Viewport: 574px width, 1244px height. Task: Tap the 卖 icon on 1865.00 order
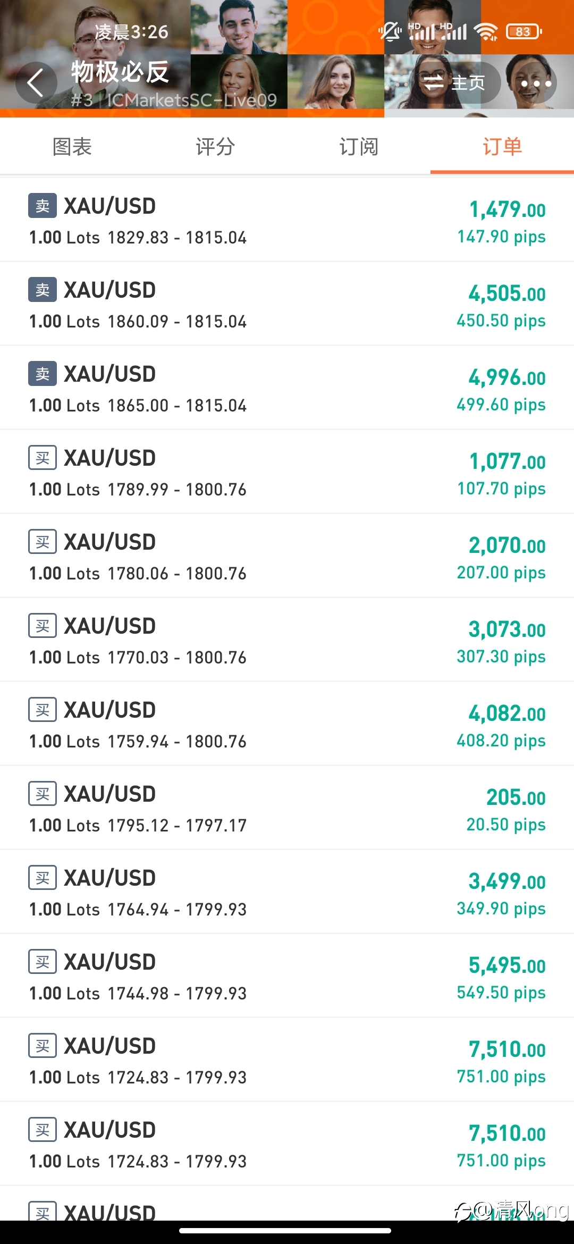pyautogui.click(x=43, y=373)
